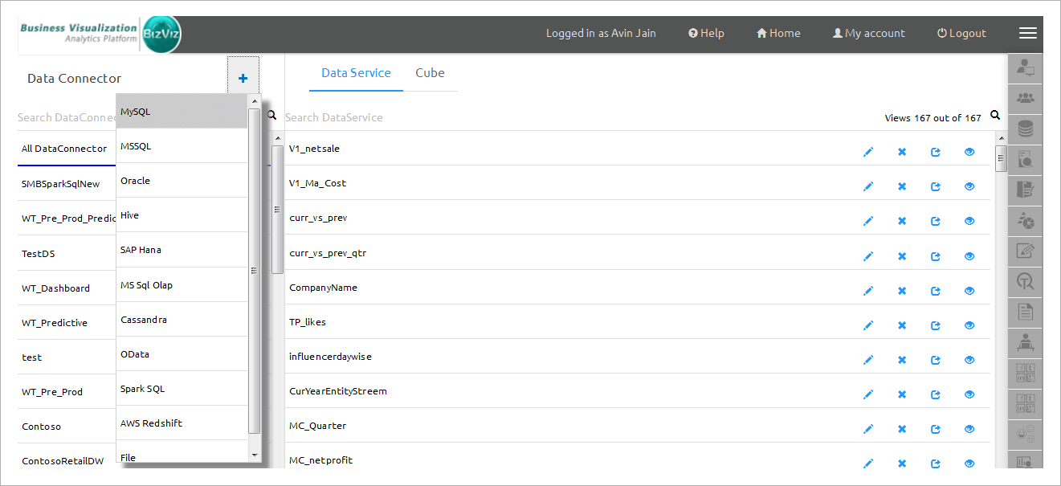Screen dimensions: 1061x486
Task: Open the text search sidebar icon
Action: (1025, 281)
